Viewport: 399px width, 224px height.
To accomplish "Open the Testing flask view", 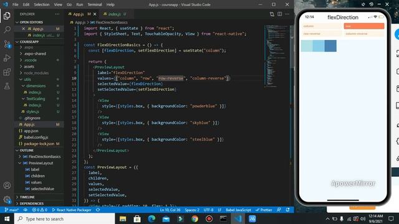I will [7, 86].
